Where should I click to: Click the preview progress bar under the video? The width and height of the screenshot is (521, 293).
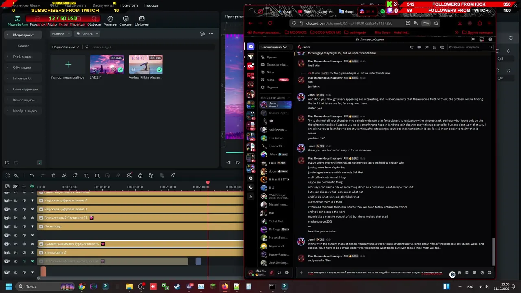coord(235,153)
